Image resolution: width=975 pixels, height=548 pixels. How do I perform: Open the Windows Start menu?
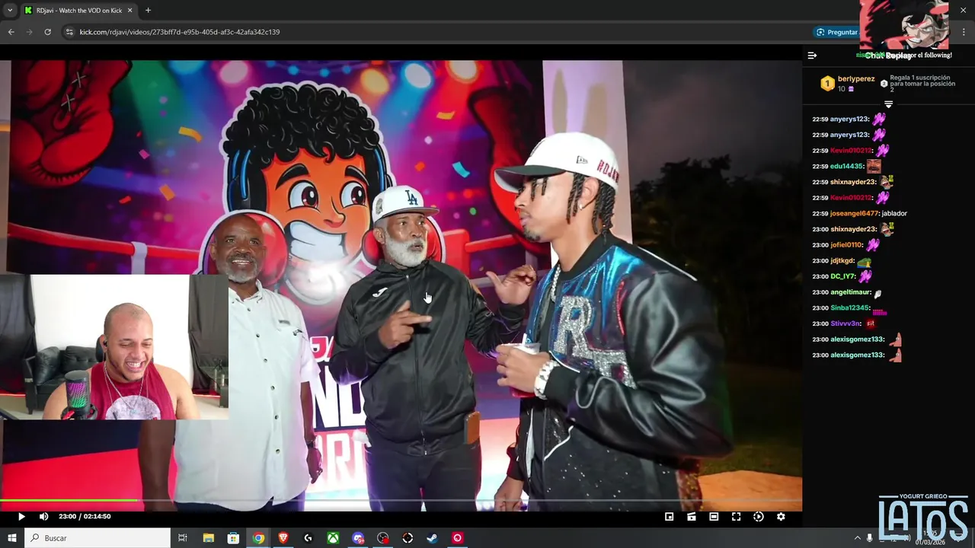pyautogui.click(x=11, y=538)
